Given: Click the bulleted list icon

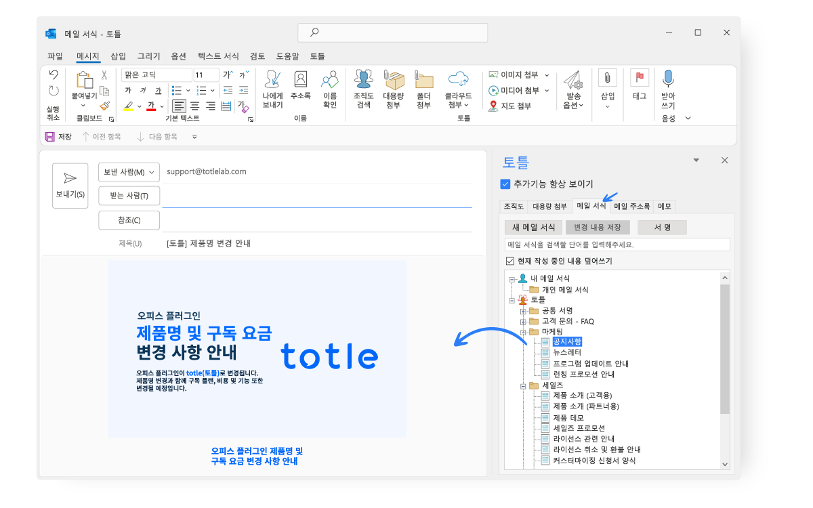Looking at the screenshot, I should pos(177,90).
